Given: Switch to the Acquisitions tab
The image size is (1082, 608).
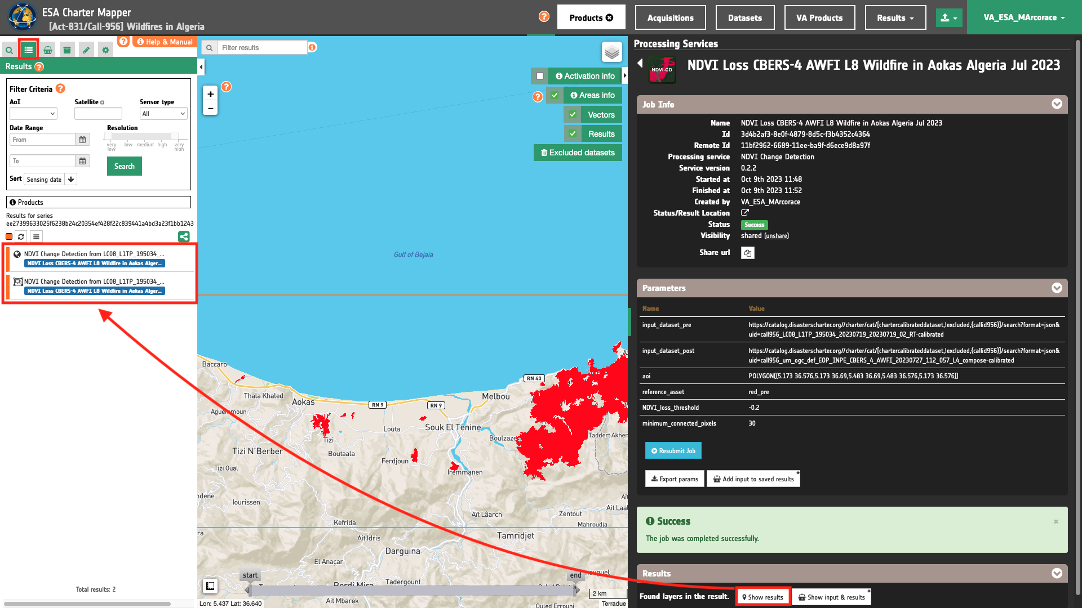Looking at the screenshot, I should pyautogui.click(x=671, y=17).
